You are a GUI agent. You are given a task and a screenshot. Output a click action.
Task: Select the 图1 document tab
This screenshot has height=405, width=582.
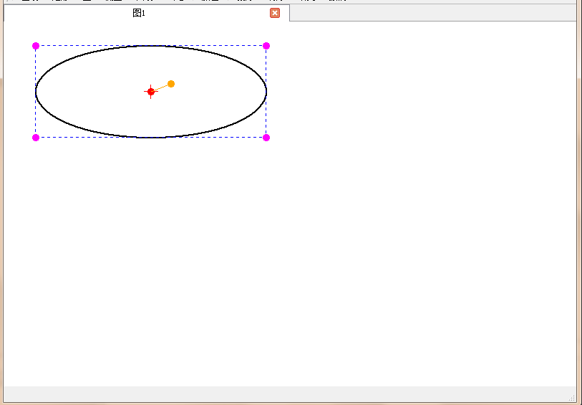pyautogui.click(x=146, y=13)
